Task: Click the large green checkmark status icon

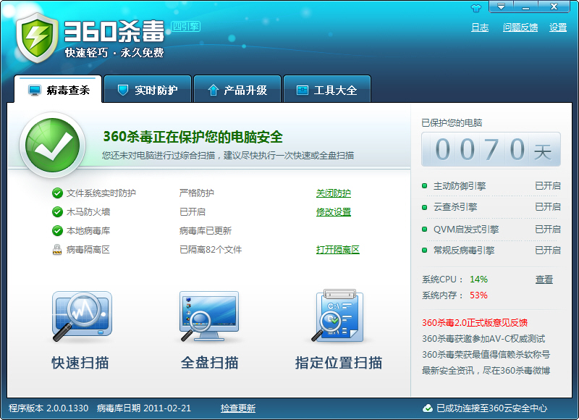Action: click(x=52, y=147)
